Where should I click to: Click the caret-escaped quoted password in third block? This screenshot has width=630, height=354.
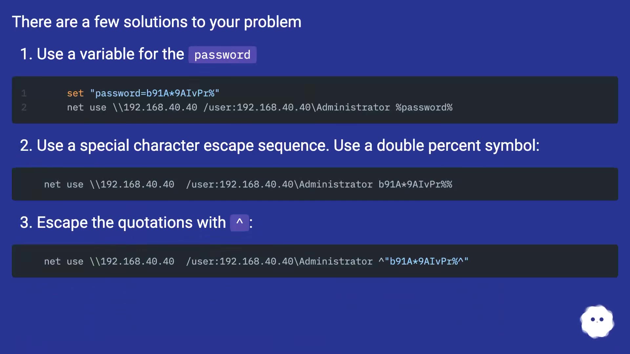pyautogui.click(x=423, y=262)
